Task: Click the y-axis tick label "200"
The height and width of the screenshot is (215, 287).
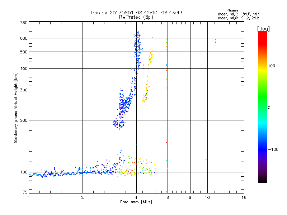Action: tap(24, 120)
